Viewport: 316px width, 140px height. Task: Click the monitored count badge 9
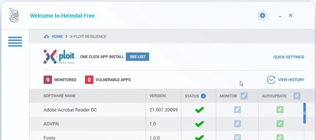point(48,80)
